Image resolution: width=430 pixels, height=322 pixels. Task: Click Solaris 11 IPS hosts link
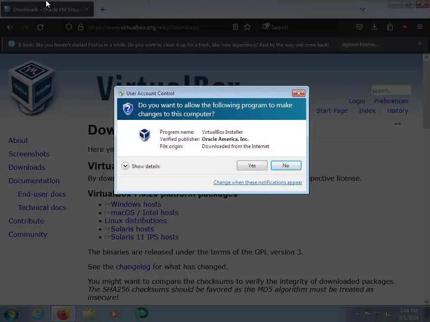tap(144, 237)
